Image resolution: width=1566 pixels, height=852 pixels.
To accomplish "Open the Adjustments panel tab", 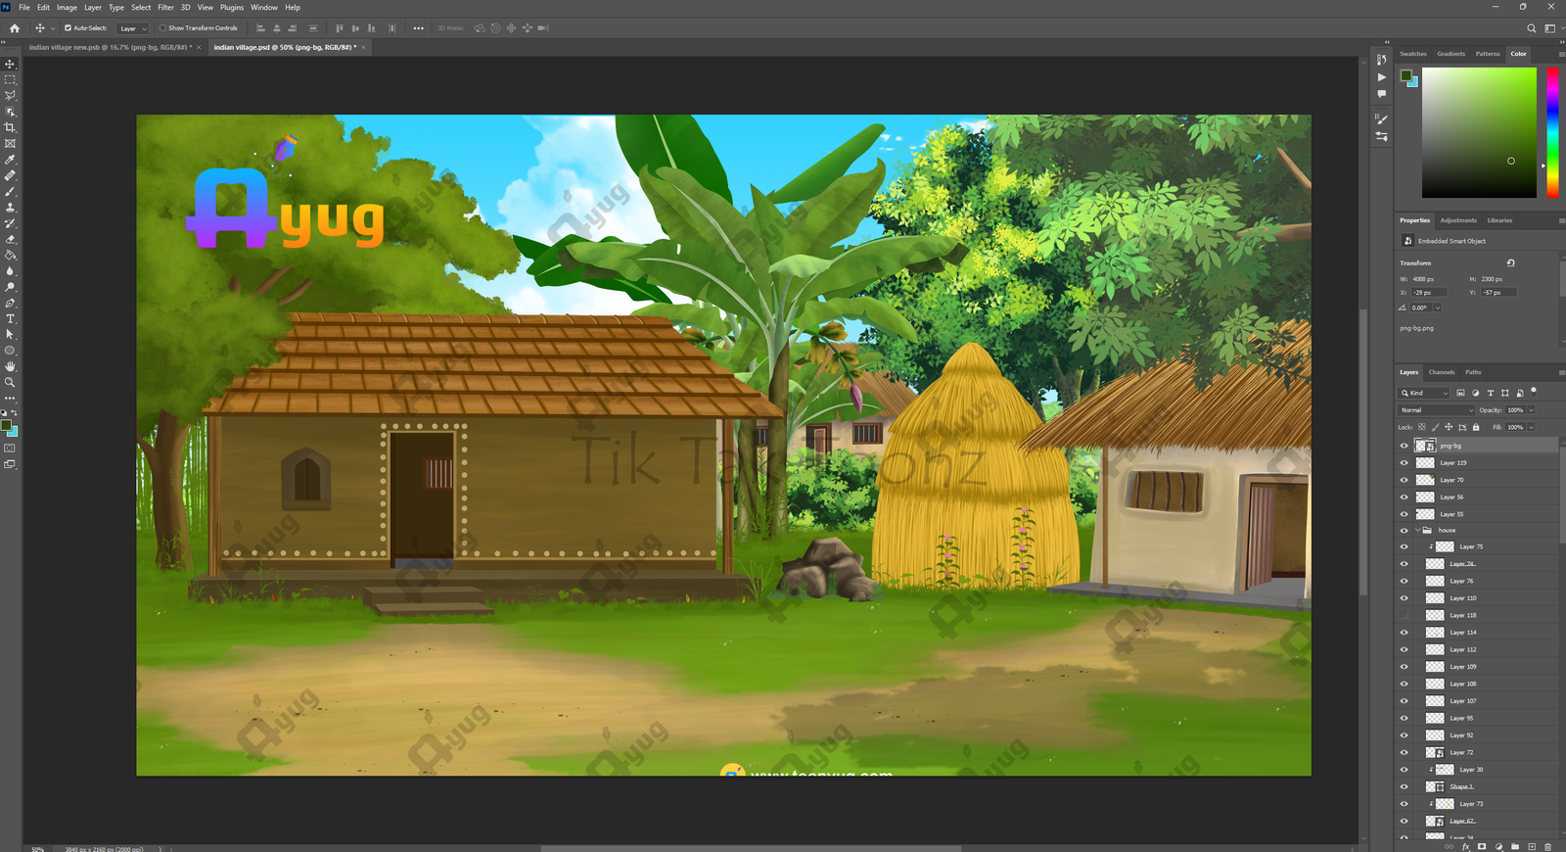I will click(1457, 220).
